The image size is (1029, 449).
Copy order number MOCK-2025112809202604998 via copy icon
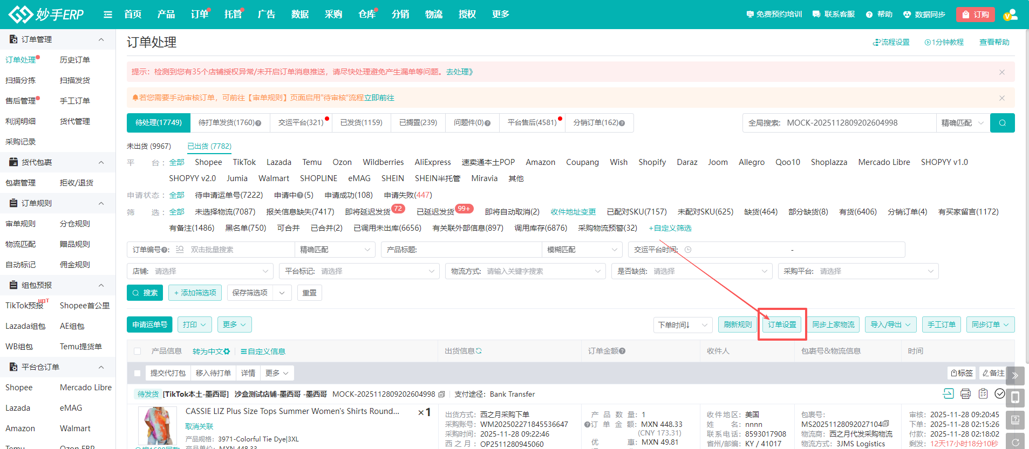click(441, 395)
